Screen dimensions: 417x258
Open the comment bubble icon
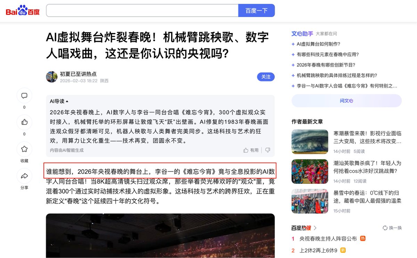[x=24, y=95]
